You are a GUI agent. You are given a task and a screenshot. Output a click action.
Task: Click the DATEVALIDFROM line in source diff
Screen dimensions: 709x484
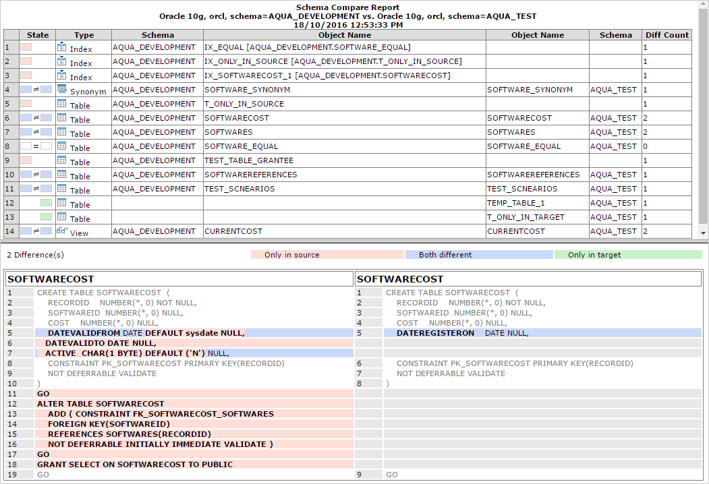[194, 333]
